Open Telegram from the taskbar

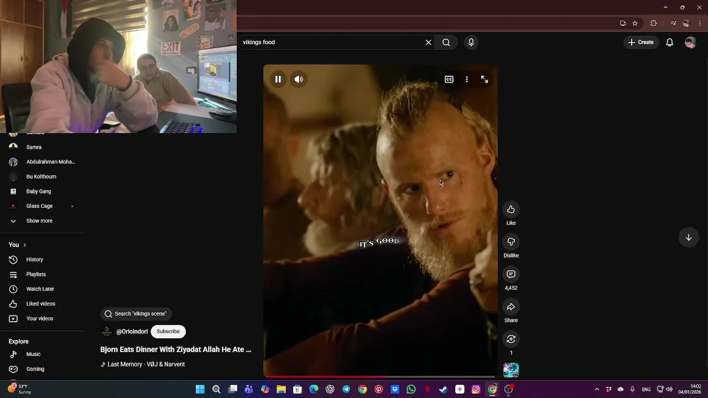pyautogui.click(x=346, y=389)
